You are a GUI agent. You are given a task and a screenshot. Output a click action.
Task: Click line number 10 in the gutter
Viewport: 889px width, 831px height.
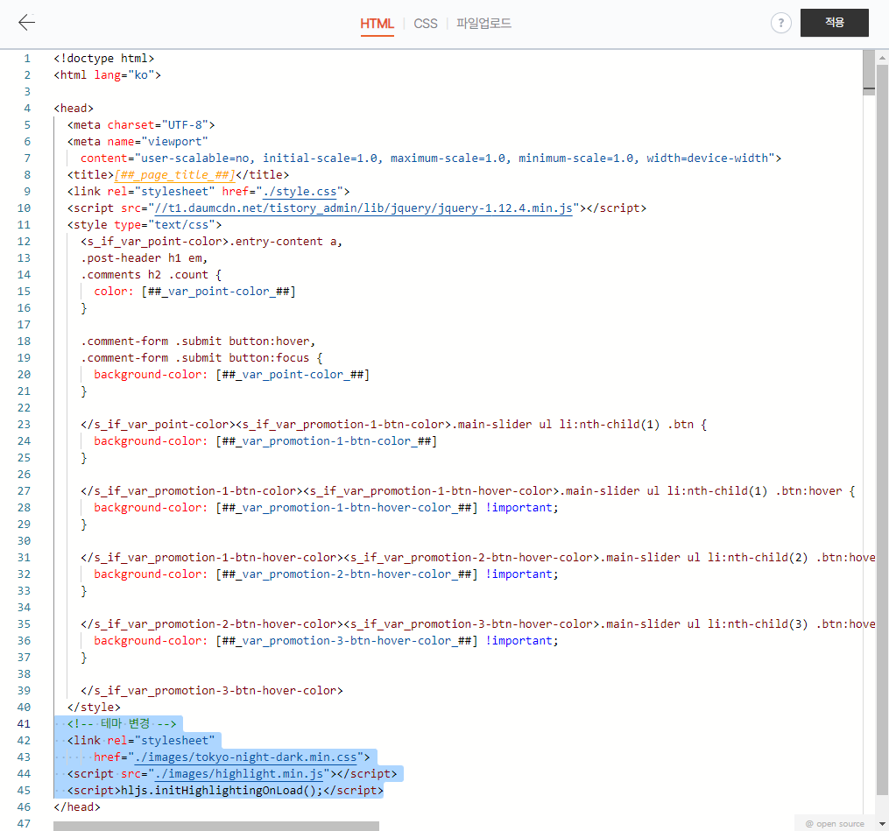(24, 208)
